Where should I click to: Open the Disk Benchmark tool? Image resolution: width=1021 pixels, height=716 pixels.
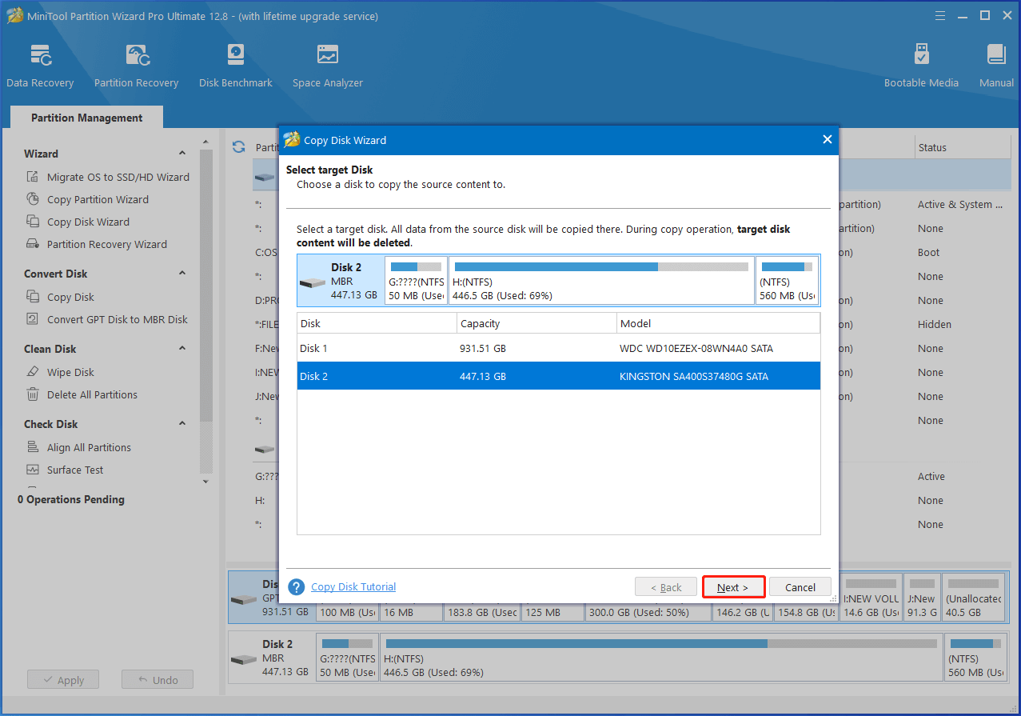pyautogui.click(x=235, y=66)
